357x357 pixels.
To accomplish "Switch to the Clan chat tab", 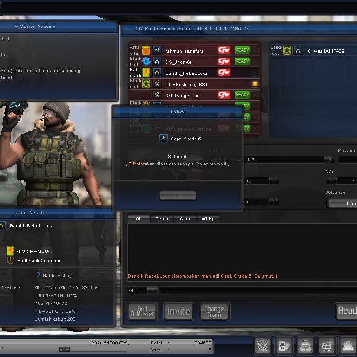I will (x=185, y=219).
